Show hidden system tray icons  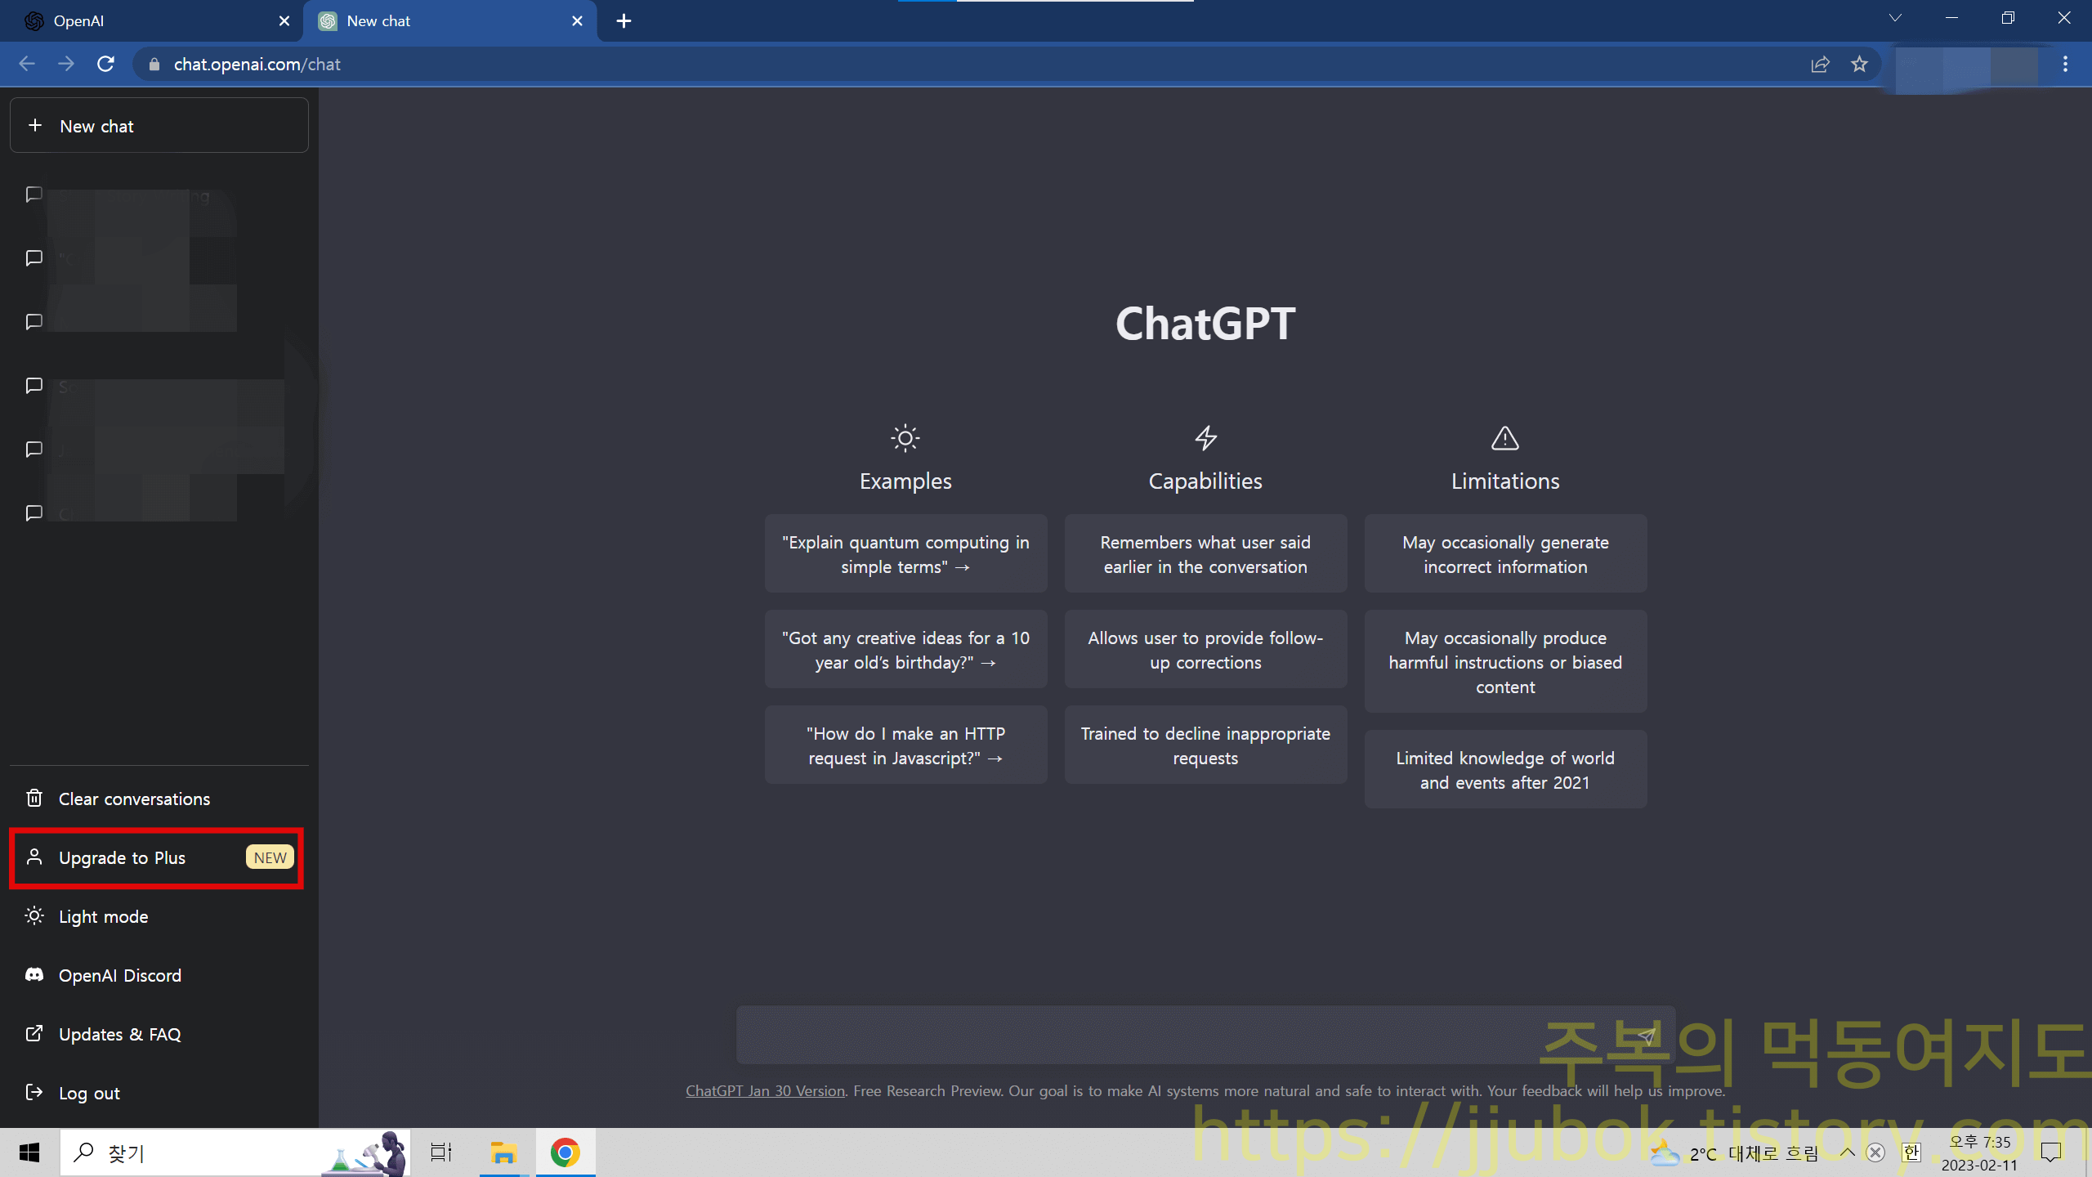coord(1847,1152)
